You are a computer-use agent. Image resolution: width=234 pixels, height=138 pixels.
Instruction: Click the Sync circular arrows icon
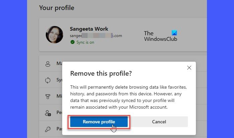(48, 80)
